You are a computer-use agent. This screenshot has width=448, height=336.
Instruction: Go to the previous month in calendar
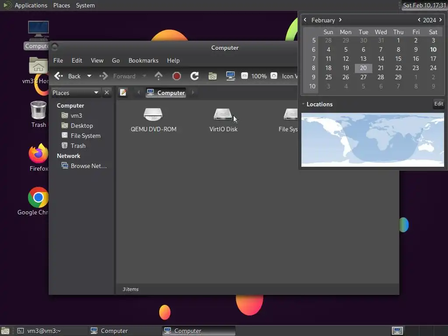305,20
